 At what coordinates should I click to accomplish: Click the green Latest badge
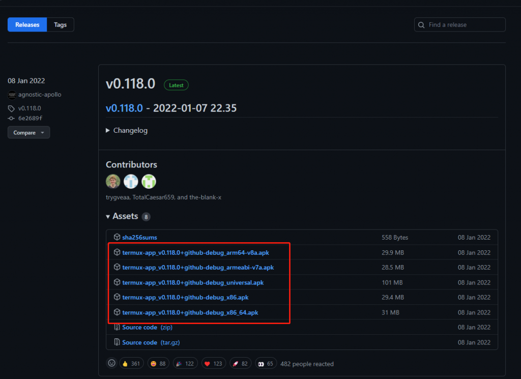point(176,85)
